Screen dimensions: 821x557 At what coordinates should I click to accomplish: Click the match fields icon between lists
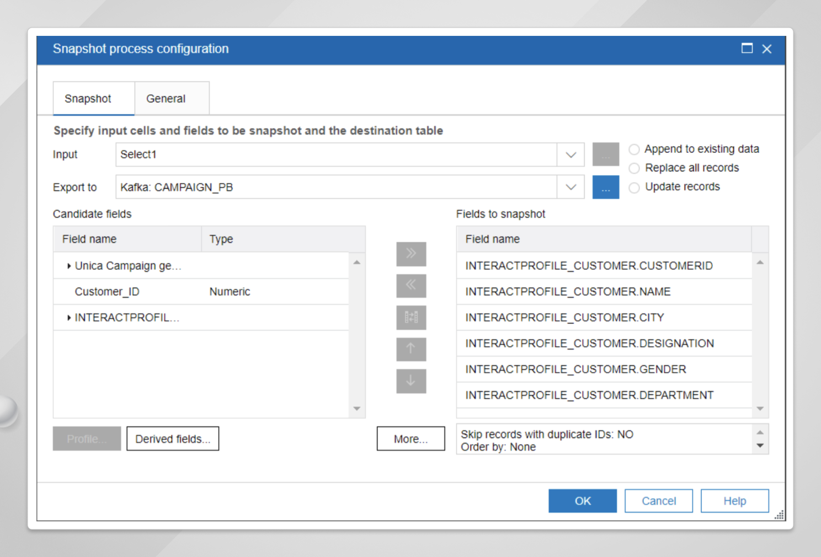[x=410, y=318]
